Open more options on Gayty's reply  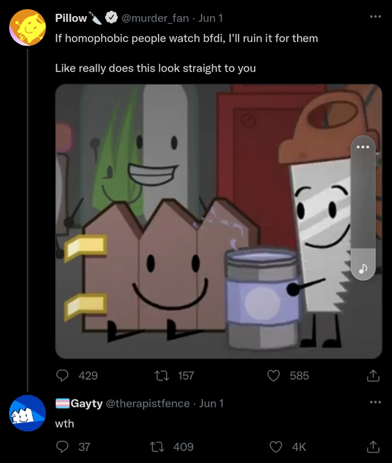[375, 402]
